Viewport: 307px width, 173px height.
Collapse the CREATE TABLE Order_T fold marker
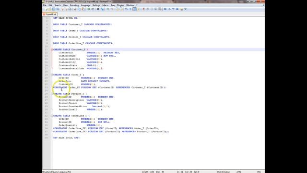click(x=52, y=75)
